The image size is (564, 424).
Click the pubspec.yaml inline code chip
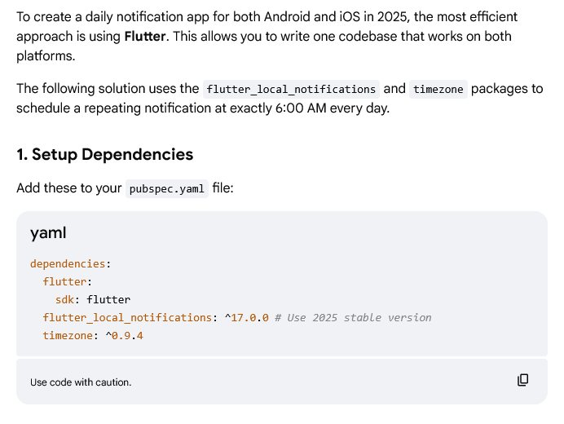[x=167, y=188]
